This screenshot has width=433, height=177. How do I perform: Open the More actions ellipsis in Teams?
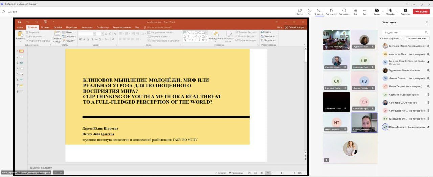pos(365,11)
